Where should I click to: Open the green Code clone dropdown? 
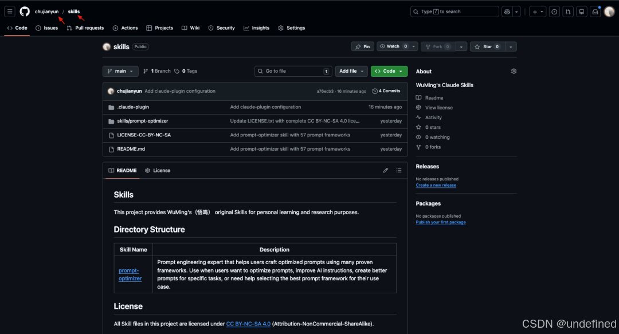pyautogui.click(x=389, y=71)
